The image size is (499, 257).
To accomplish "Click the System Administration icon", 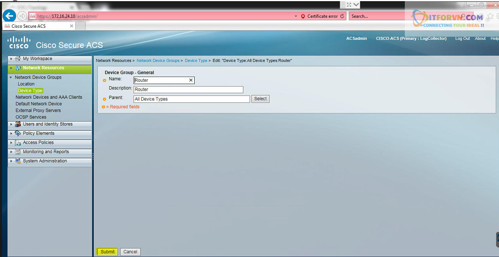I will [x=18, y=161].
